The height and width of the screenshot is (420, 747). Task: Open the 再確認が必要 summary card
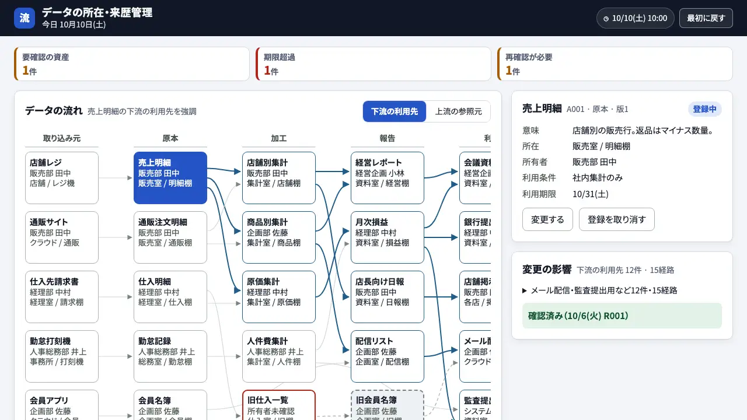(615, 64)
